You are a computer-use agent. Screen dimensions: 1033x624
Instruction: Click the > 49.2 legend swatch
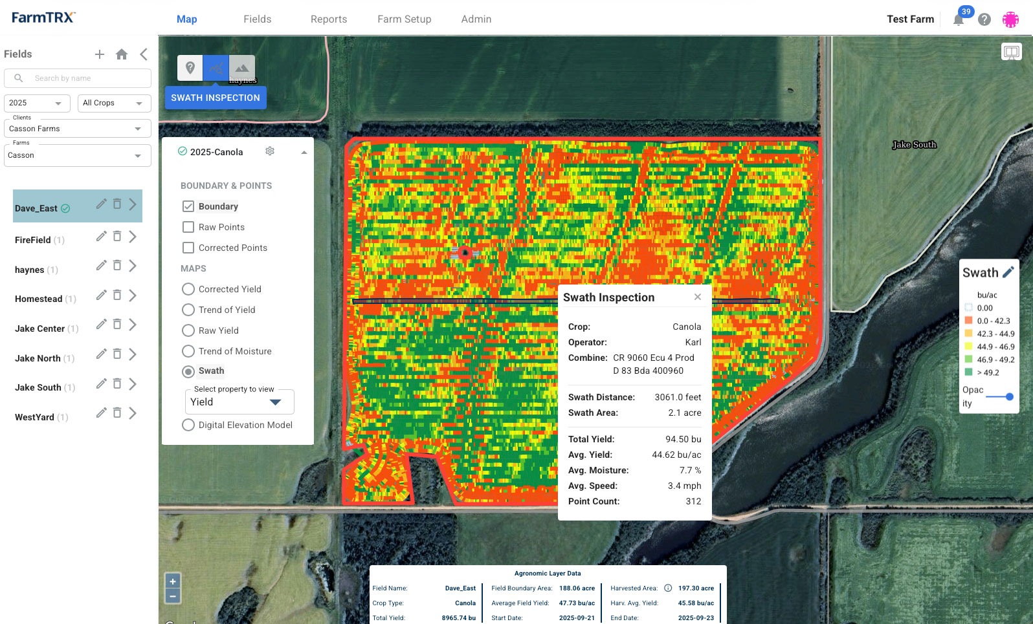pyautogui.click(x=969, y=372)
